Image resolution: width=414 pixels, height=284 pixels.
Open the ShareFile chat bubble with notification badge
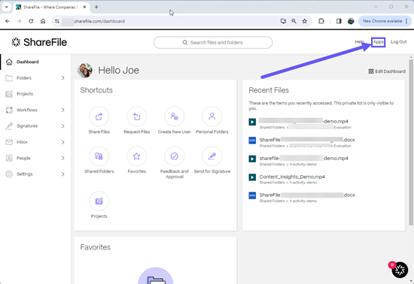coord(400,270)
